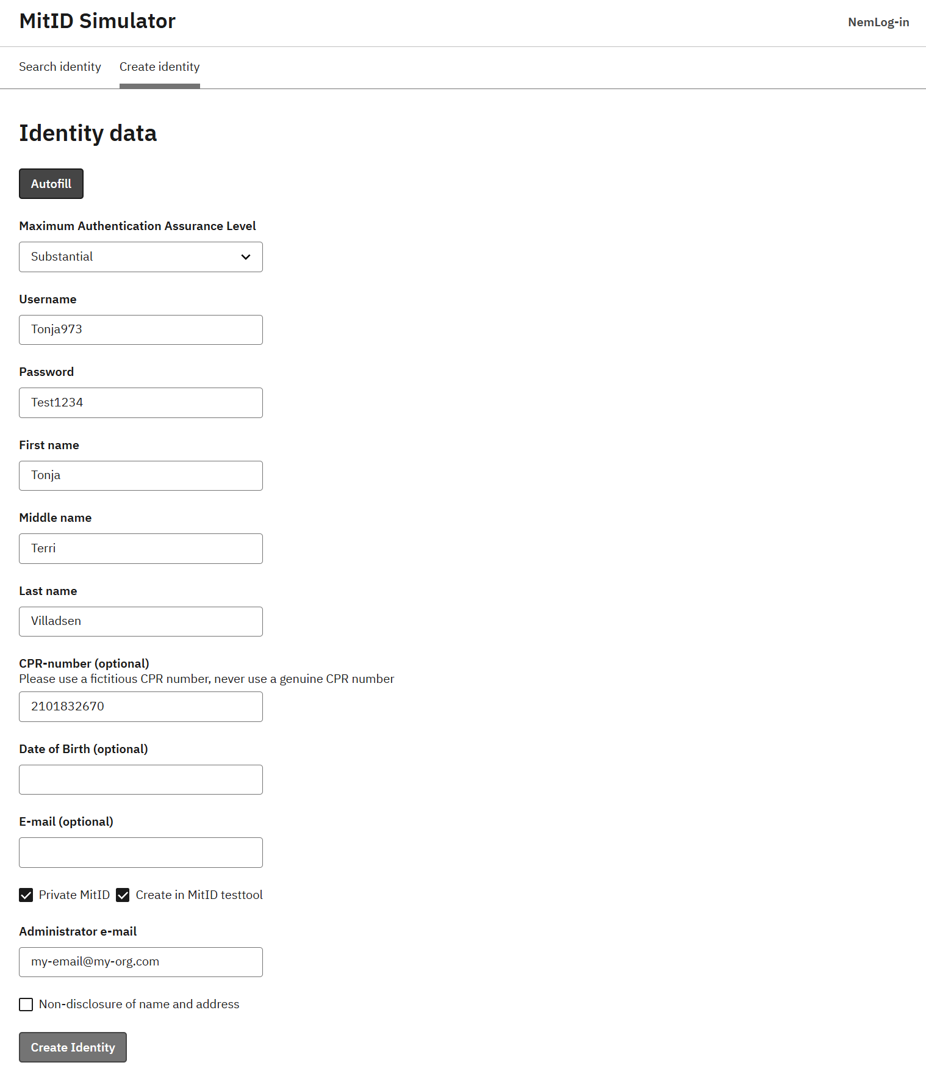The image size is (926, 1079).
Task: Focus the empty Date of Birth field
Action: [140, 779]
